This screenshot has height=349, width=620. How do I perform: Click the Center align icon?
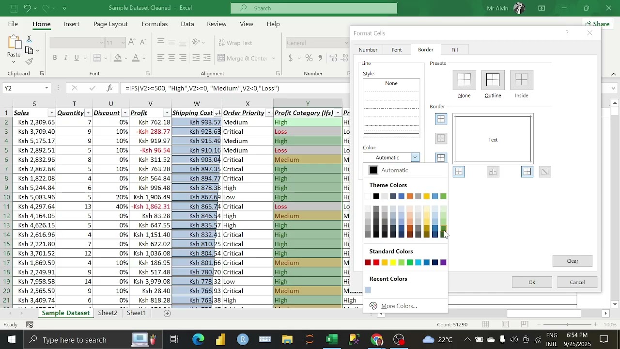coord(171,58)
